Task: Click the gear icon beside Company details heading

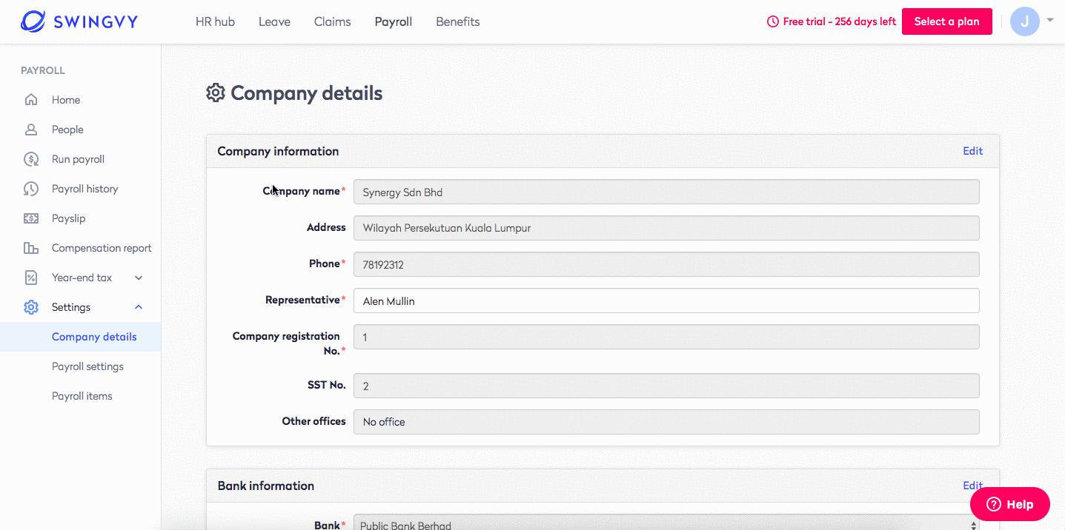Action: click(215, 93)
